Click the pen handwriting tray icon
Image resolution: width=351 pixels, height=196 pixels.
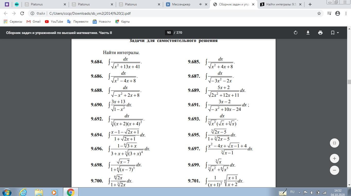283,192
